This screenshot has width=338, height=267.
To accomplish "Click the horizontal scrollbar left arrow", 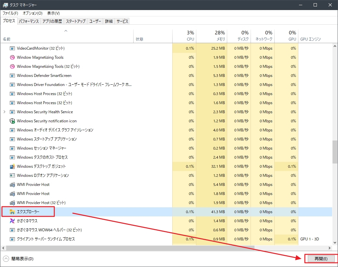I will (3, 248).
